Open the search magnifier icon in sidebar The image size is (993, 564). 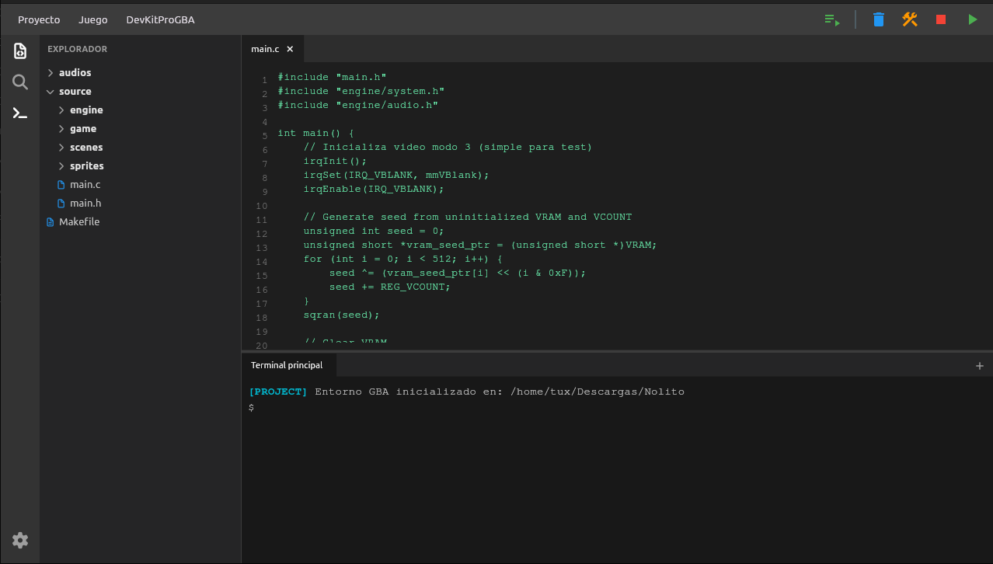20,82
